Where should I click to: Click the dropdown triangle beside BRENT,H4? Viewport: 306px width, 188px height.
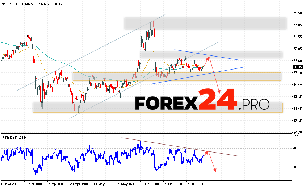click(x=3, y=4)
